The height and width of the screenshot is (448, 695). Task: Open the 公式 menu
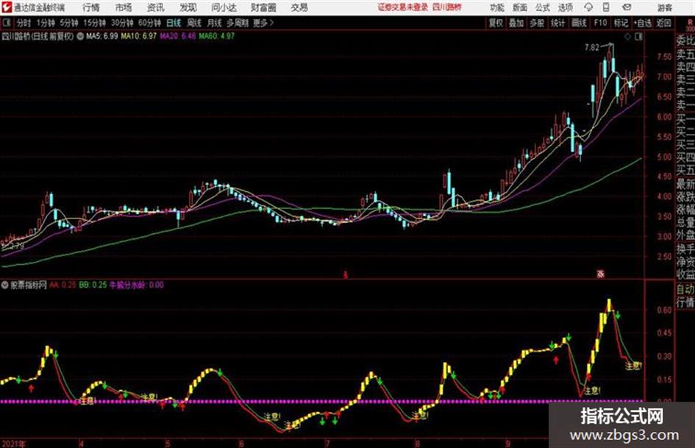tap(543, 7)
